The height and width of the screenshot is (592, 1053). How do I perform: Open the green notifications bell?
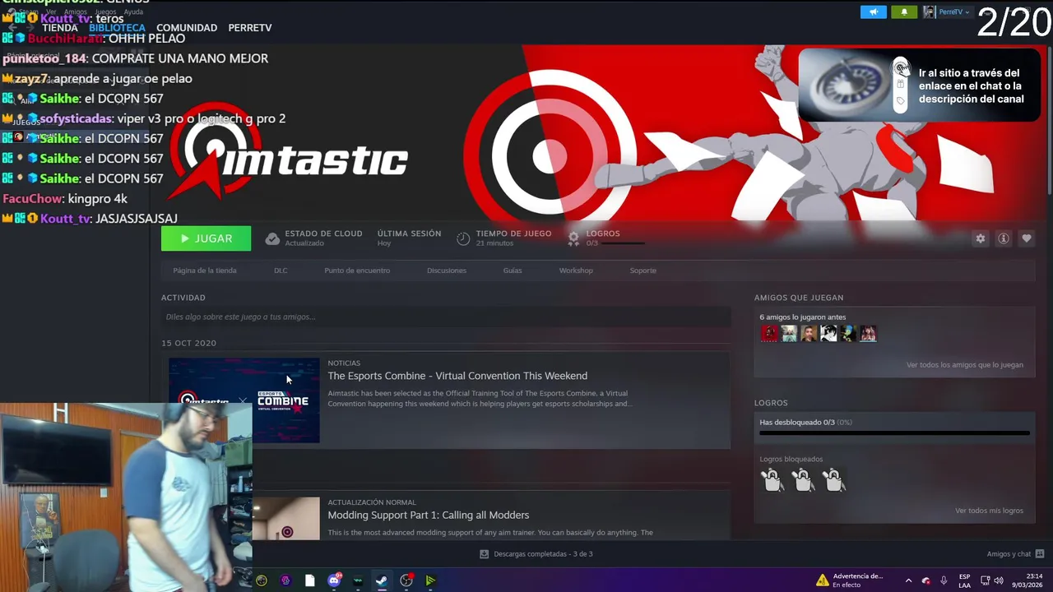pyautogui.click(x=904, y=12)
